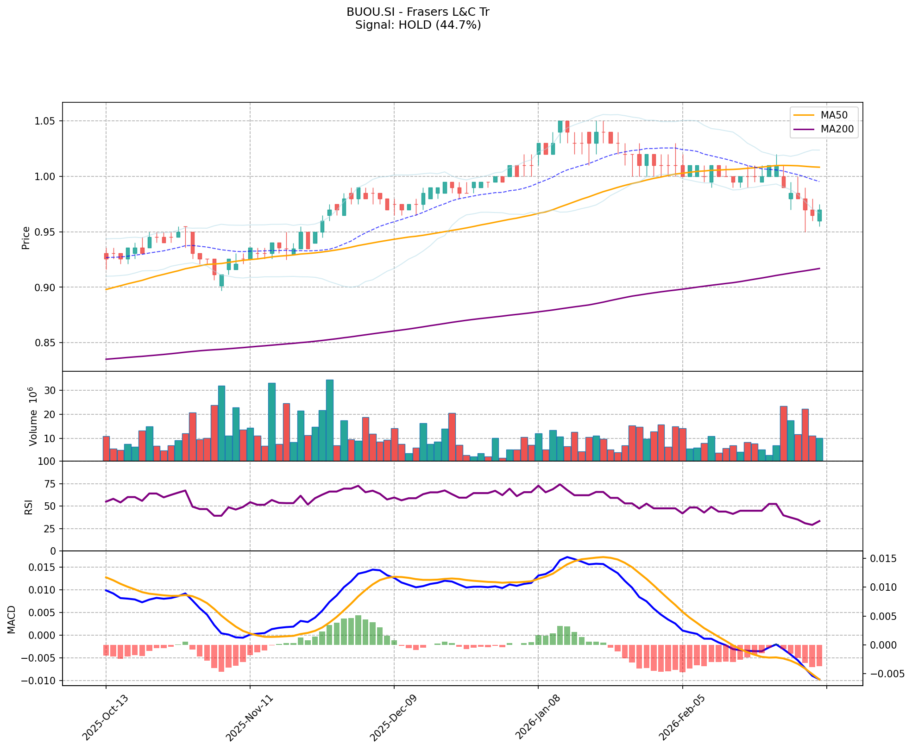Click the 2026-Jan-08 date axis label

point(537,718)
